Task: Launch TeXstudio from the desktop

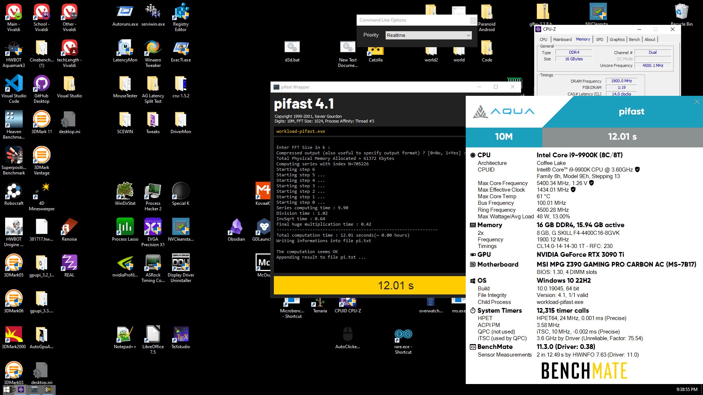Action: 181,337
